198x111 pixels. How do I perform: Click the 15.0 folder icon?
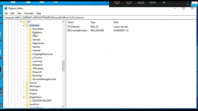[24, 22]
